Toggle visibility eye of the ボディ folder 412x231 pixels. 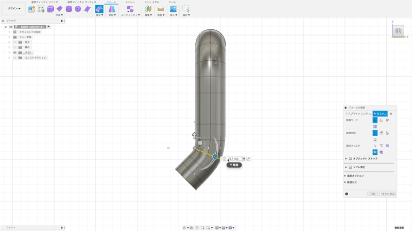(x=15, y=52)
